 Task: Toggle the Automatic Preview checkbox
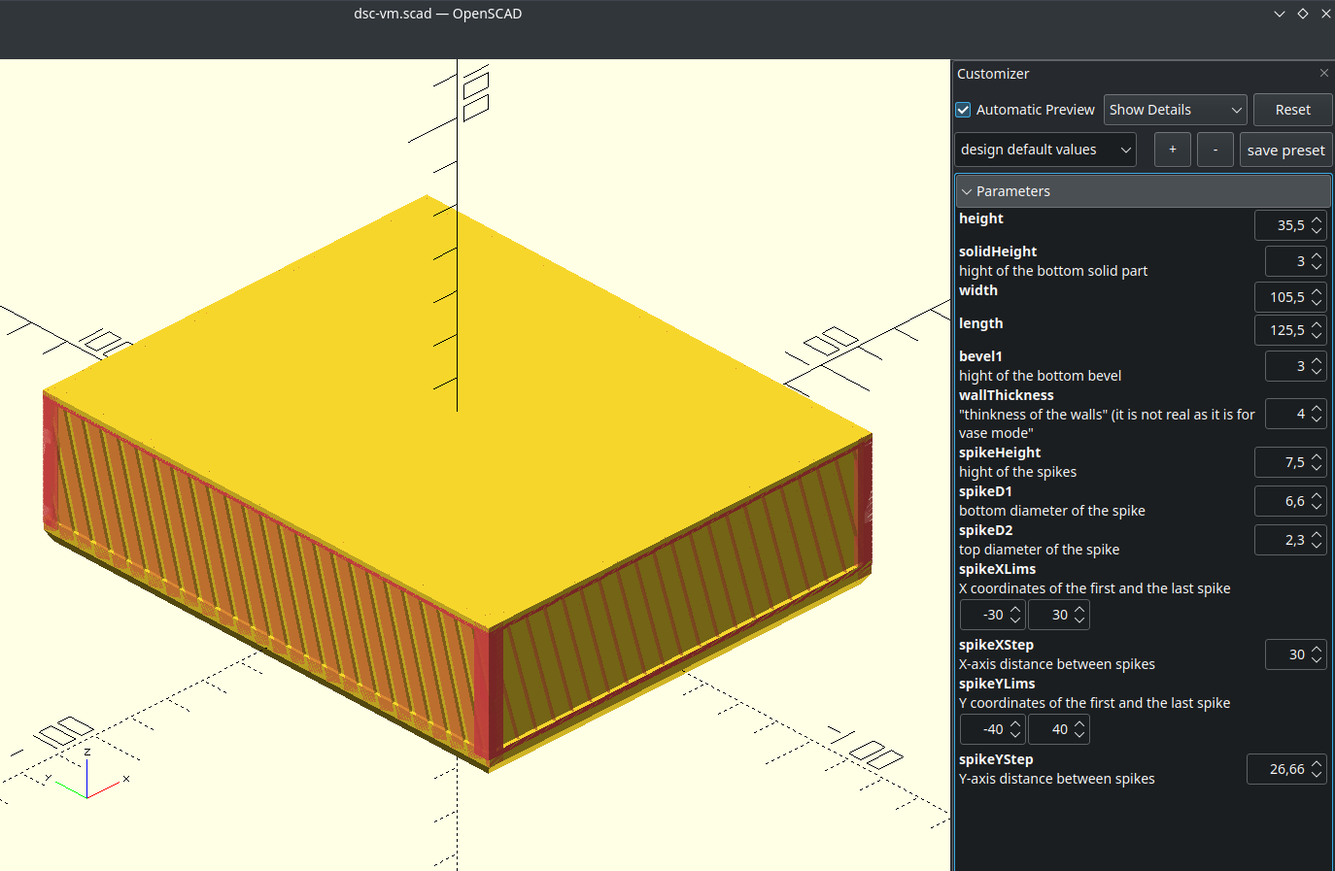coord(964,110)
